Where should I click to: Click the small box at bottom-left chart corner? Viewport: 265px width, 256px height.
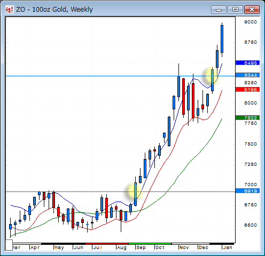[x=9, y=245]
